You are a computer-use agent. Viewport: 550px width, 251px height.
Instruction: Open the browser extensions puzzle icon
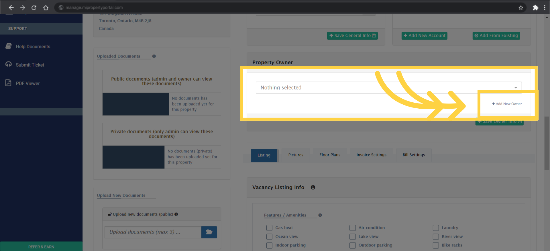coord(535,8)
